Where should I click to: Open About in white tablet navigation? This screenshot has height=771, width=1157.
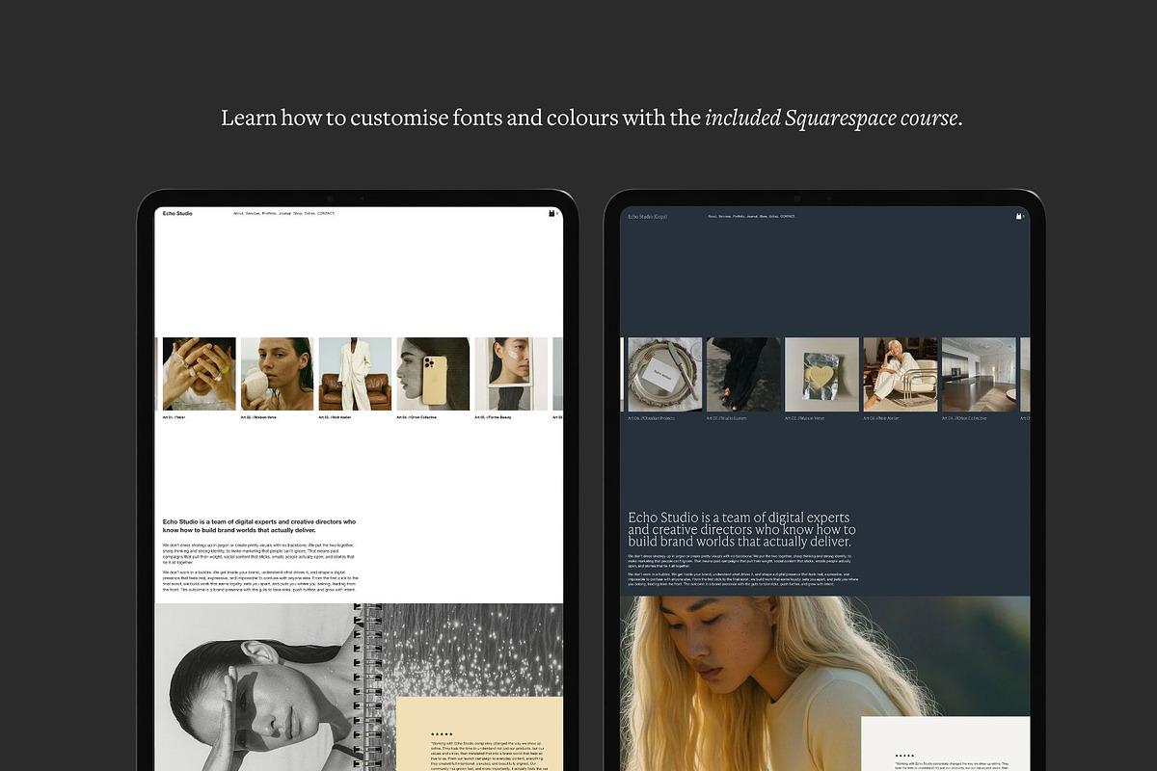point(238,213)
